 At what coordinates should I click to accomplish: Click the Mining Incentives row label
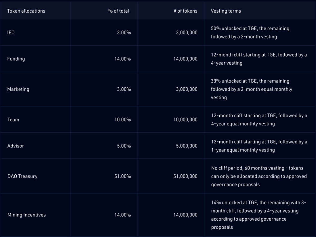coord(27,215)
